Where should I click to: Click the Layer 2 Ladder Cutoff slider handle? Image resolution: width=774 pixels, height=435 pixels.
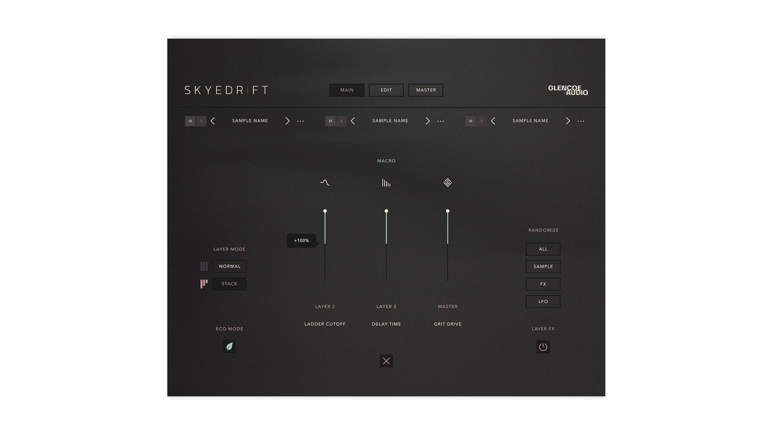click(x=325, y=211)
